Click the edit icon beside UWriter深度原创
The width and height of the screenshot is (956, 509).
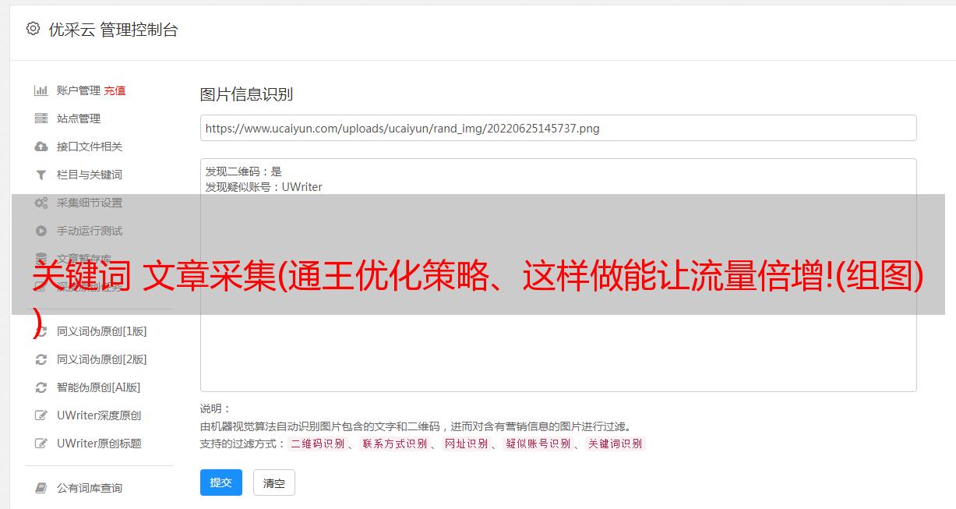pyautogui.click(x=41, y=415)
